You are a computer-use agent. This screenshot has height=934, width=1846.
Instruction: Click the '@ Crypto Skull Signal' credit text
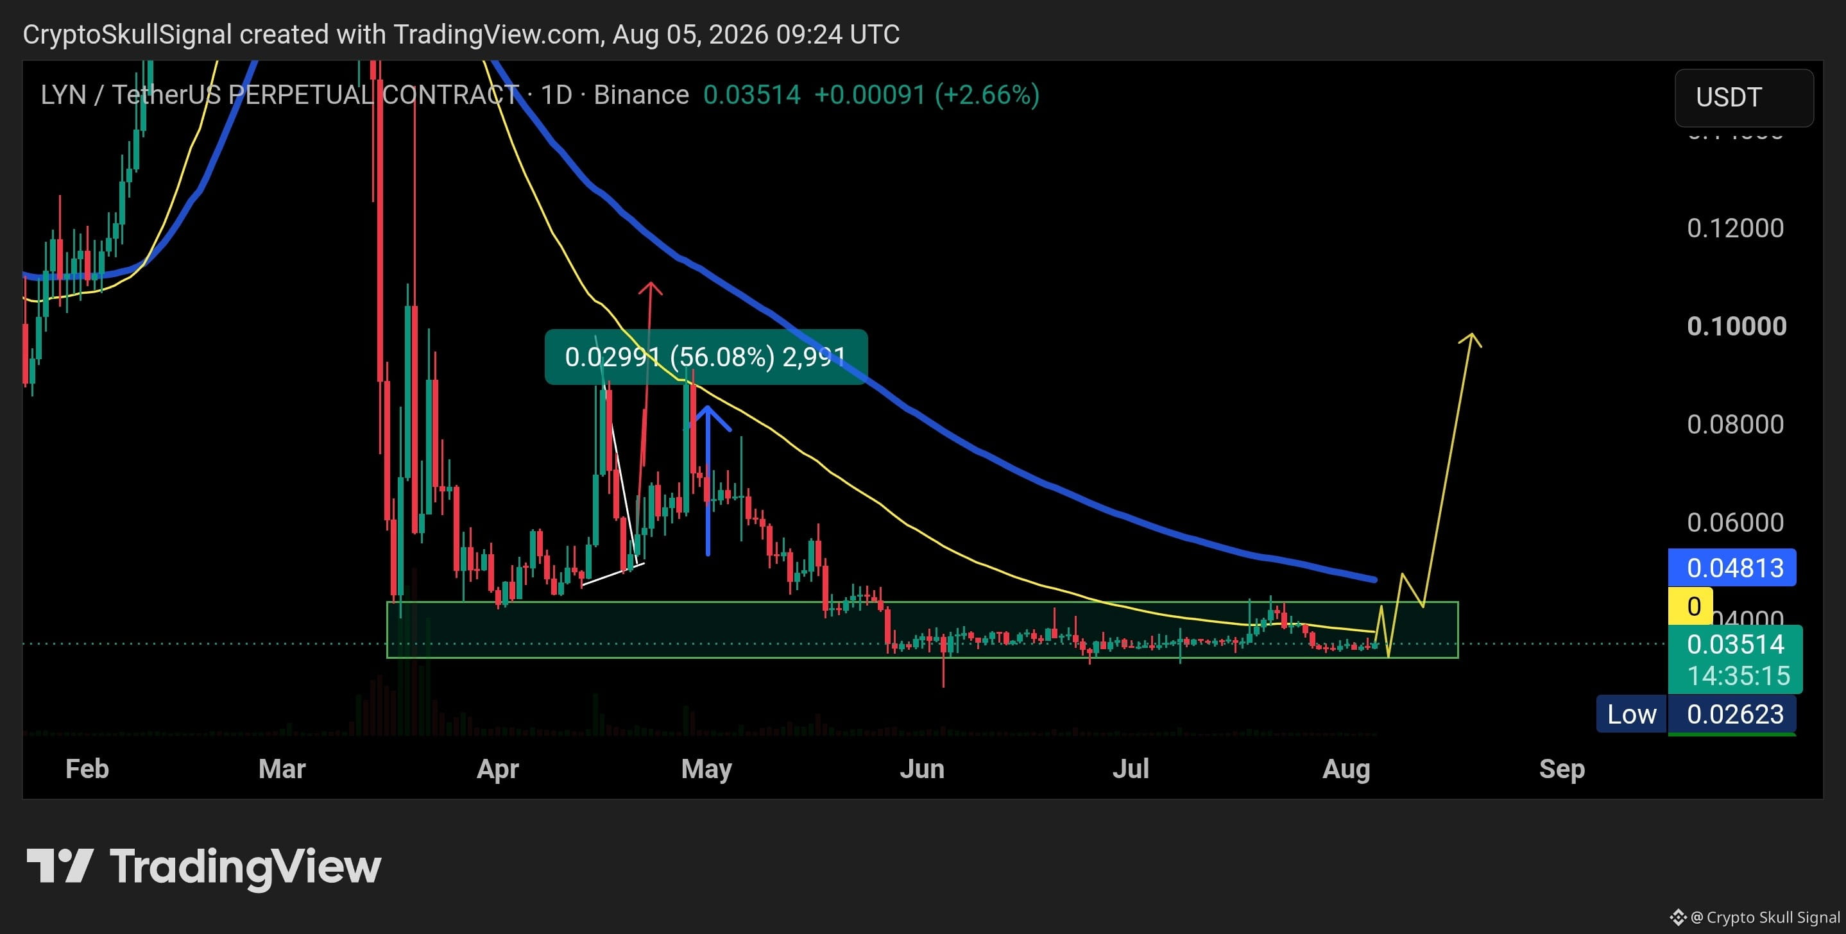tap(1765, 917)
